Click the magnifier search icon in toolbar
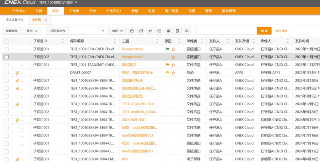 click(186, 31)
